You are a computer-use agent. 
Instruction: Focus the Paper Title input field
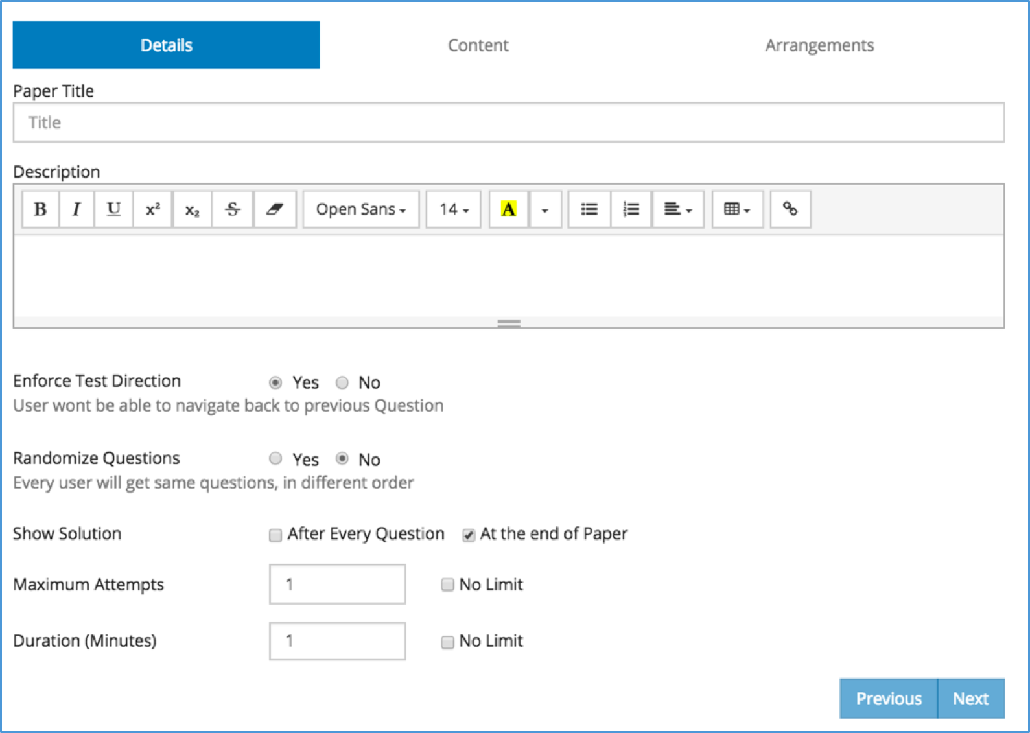(x=509, y=122)
